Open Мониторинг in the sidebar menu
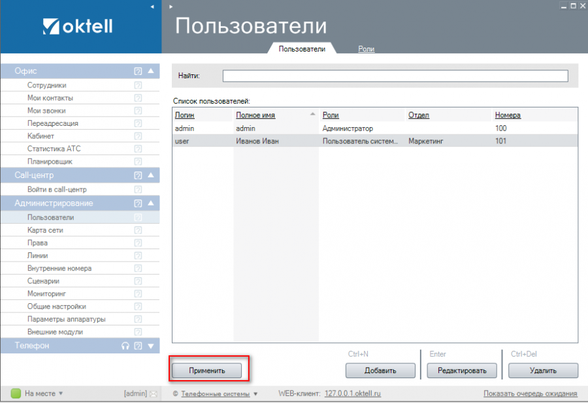This screenshot has width=588, height=403. [46, 293]
